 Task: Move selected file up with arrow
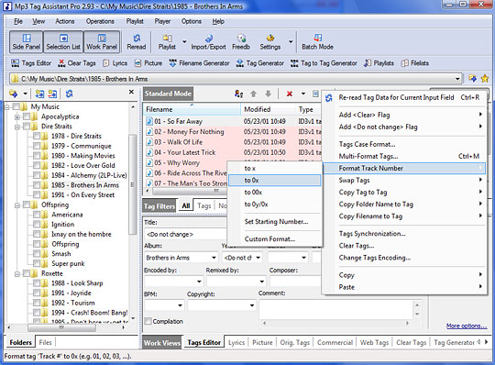[253, 94]
